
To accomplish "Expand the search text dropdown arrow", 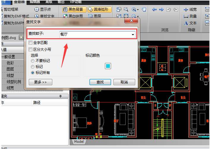I will (133, 35).
